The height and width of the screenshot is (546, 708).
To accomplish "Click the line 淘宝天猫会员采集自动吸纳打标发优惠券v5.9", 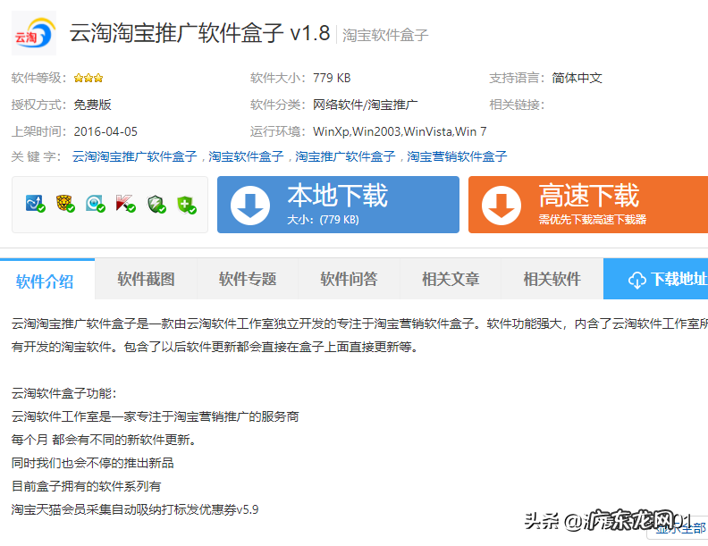I will pos(135,510).
